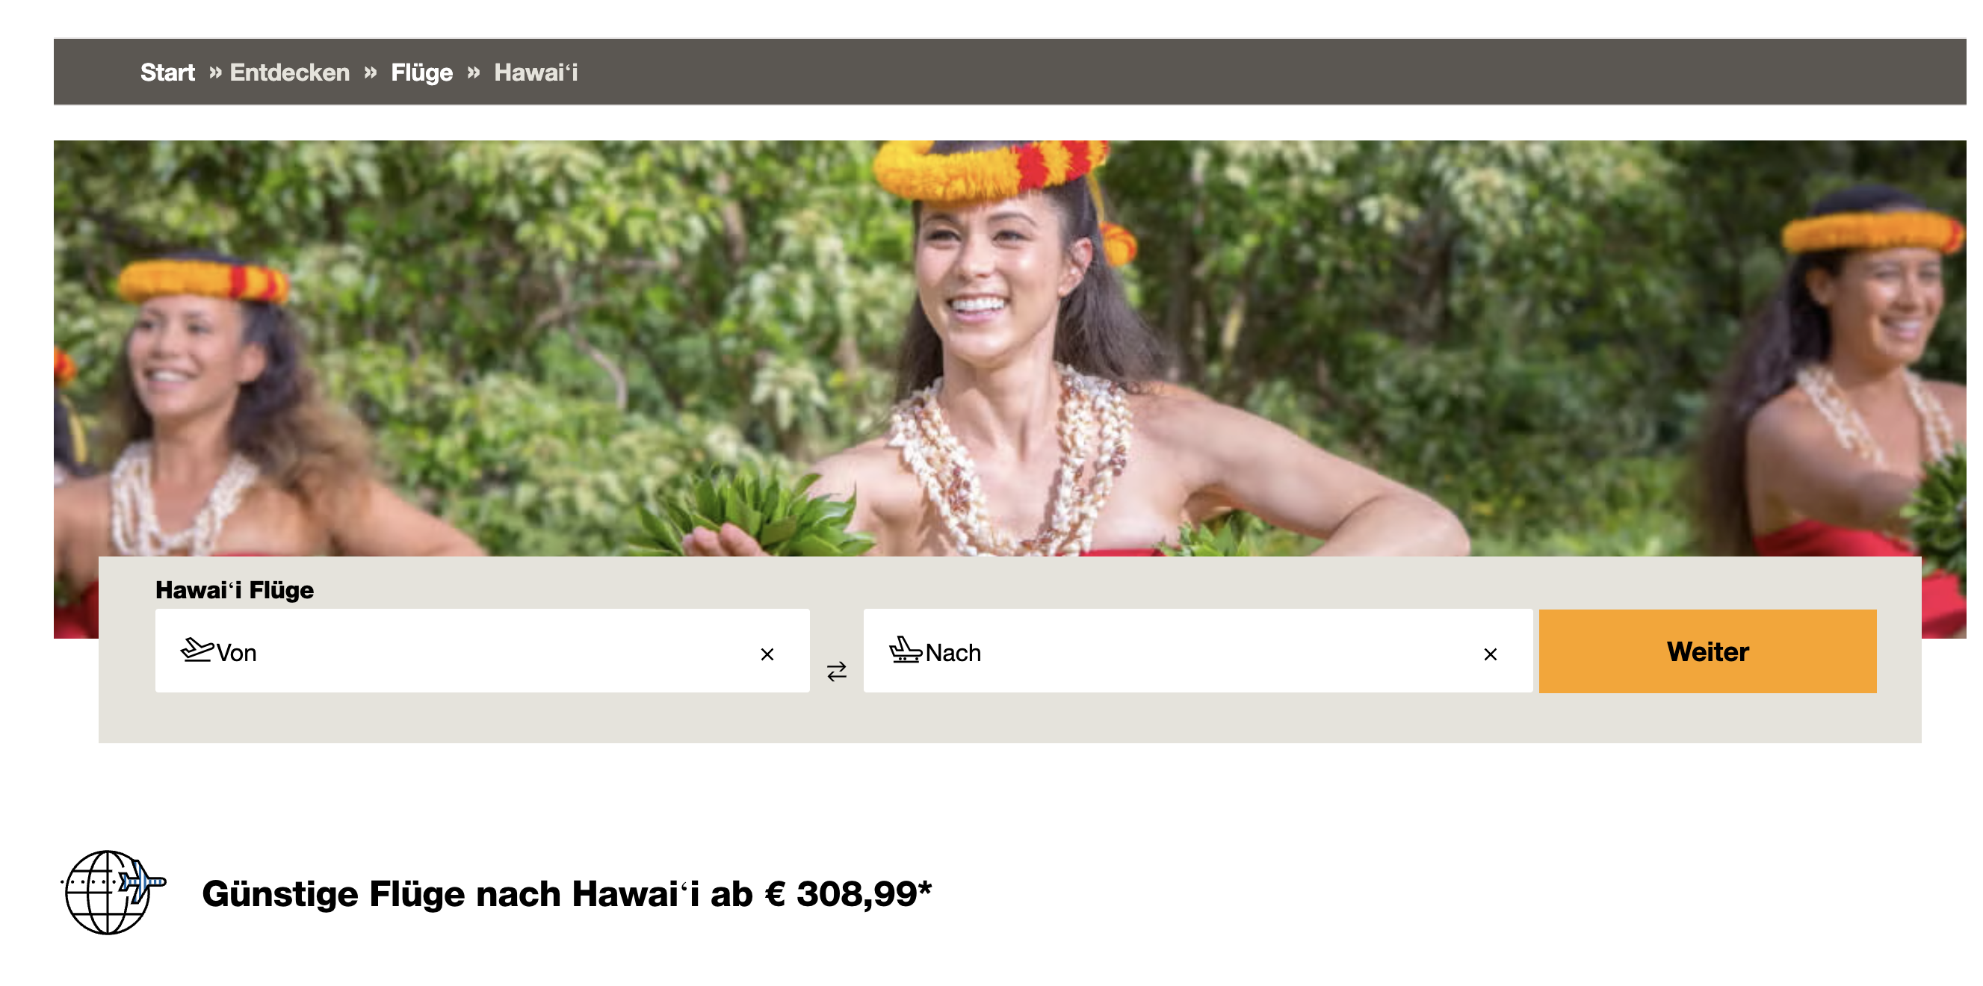This screenshot has width=1983, height=986.
Task: Focus the Nach destination input field
Action: (1198, 651)
